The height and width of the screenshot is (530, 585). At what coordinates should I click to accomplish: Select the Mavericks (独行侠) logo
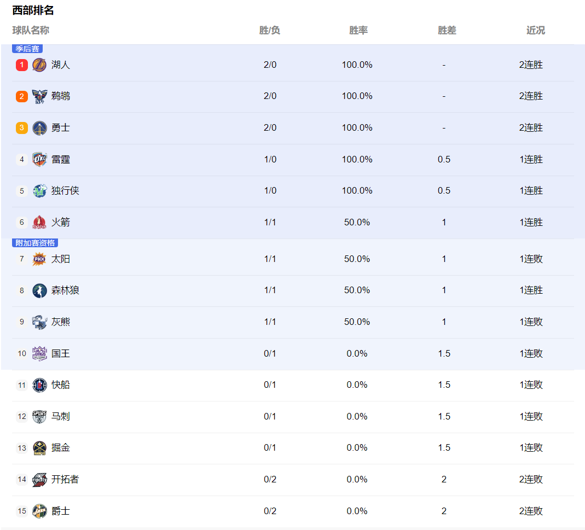pyautogui.click(x=39, y=191)
